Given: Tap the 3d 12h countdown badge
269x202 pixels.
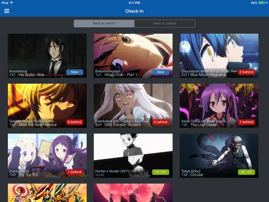Looking at the screenshot, I should point(247,172).
